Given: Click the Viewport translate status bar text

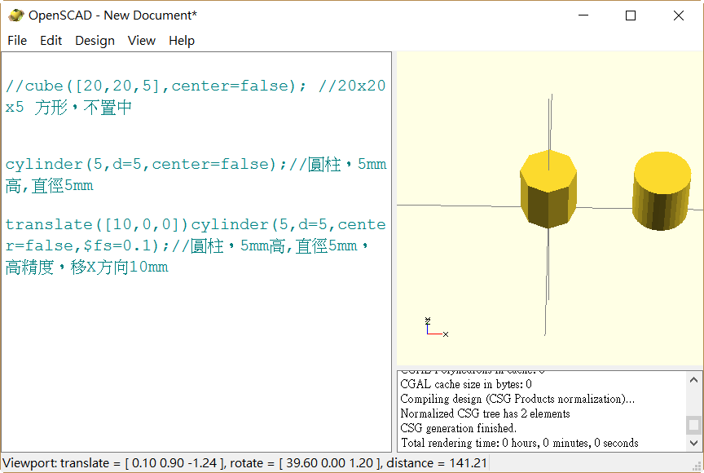Looking at the screenshot, I should [x=244, y=463].
